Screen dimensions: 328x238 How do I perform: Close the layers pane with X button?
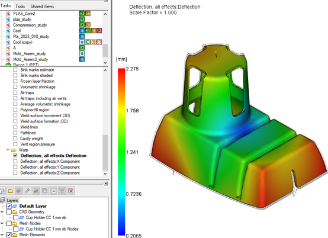106,184
